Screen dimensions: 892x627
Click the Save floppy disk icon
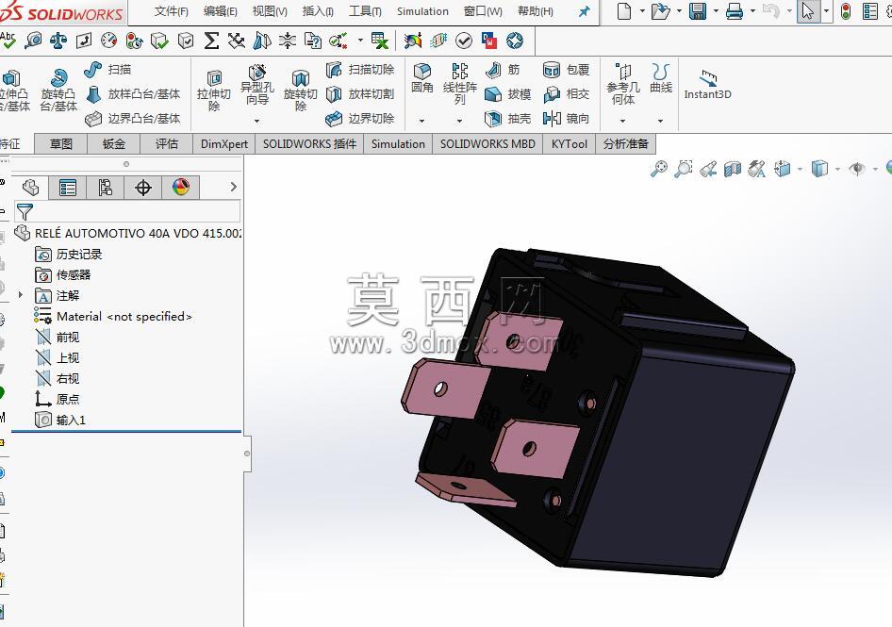(698, 11)
